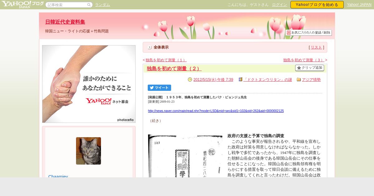This screenshot has width=374, height=196.
Task: Click the clock icon beside the date
Action: click(x=190, y=80)
